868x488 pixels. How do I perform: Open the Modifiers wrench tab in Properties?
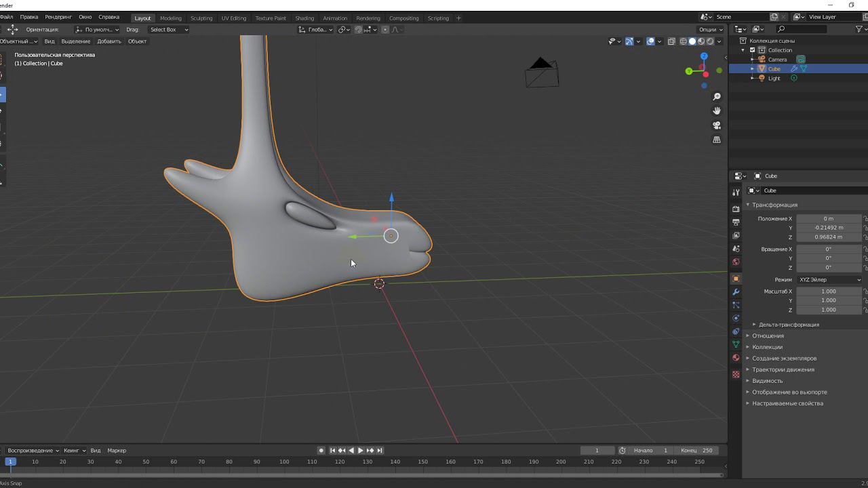click(736, 292)
